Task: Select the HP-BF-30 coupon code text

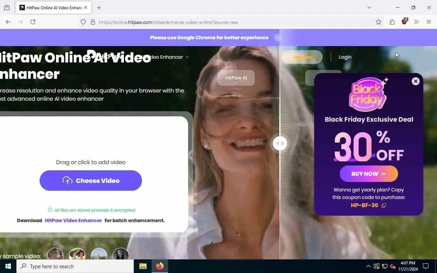Action: 364,205
